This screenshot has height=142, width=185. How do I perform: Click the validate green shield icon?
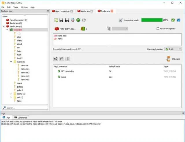pyautogui.click(x=173, y=20)
